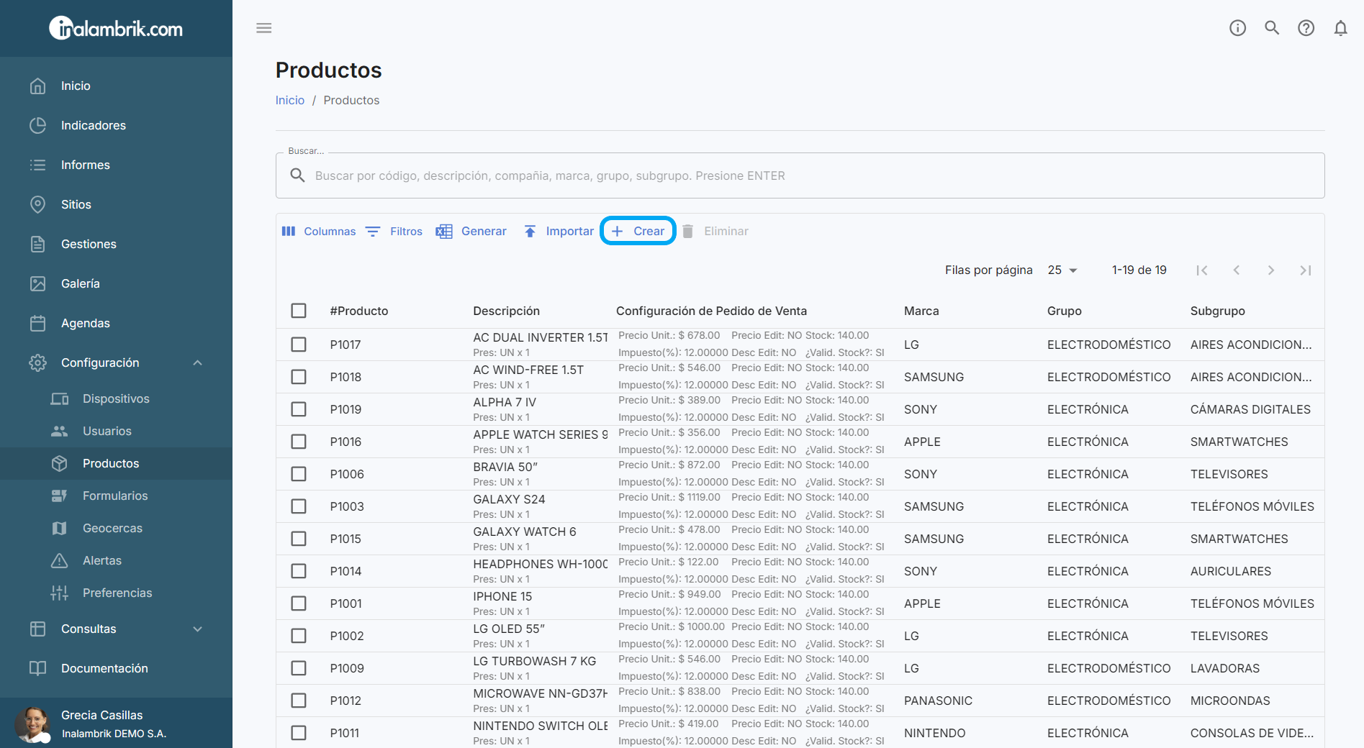The image size is (1364, 748).
Task: Click the Preferencias sliders icon
Action: click(60, 593)
